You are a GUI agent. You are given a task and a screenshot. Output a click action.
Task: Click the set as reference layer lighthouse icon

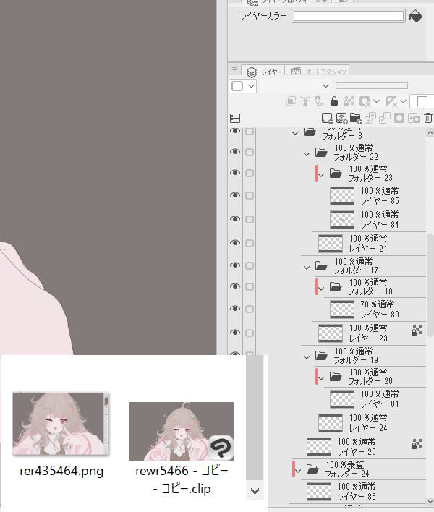click(305, 101)
